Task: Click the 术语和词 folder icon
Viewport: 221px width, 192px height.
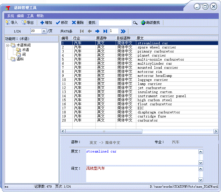Action: 13,45
